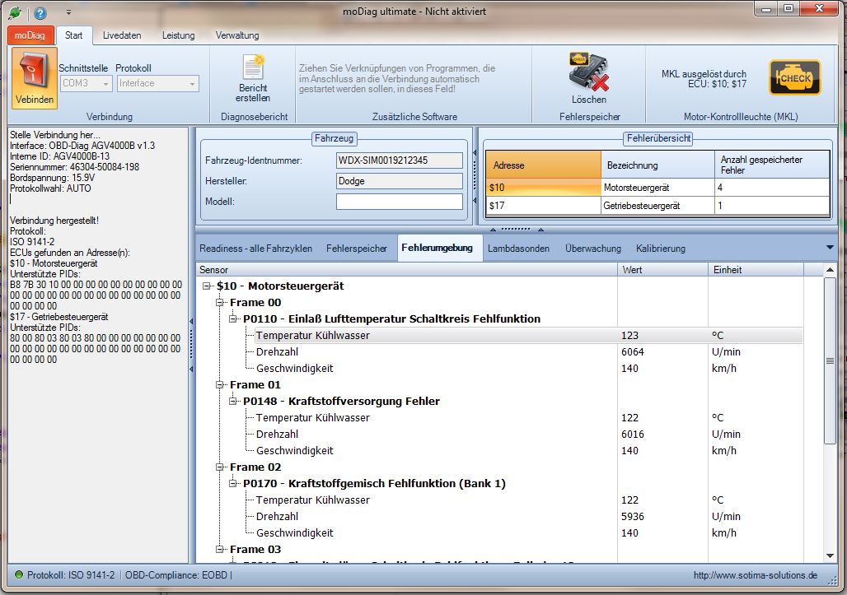Collapse the P0170 fault code node
The width and height of the screenshot is (847, 595).
232,484
